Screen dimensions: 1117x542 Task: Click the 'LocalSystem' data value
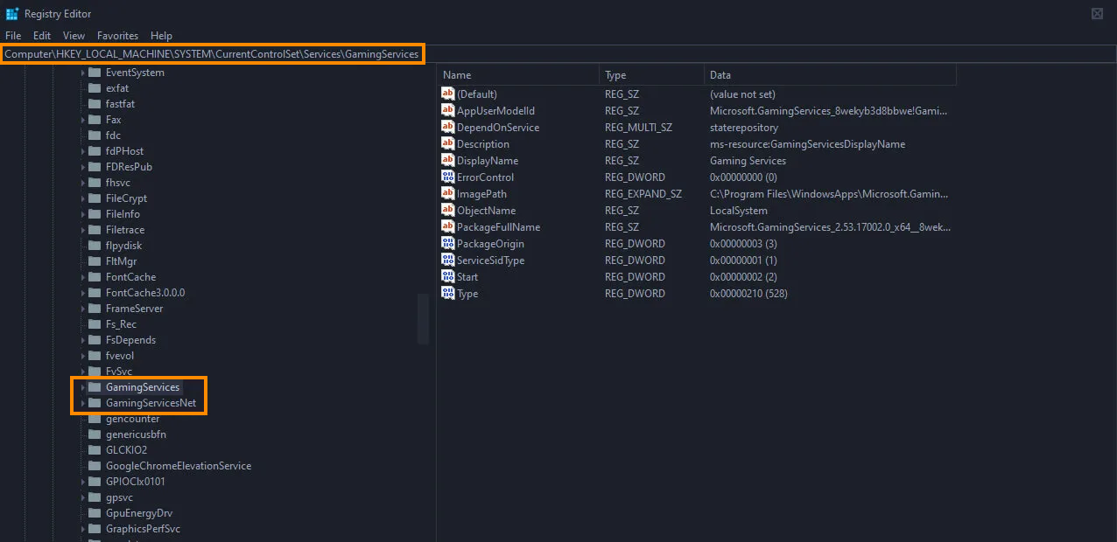tap(738, 211)
